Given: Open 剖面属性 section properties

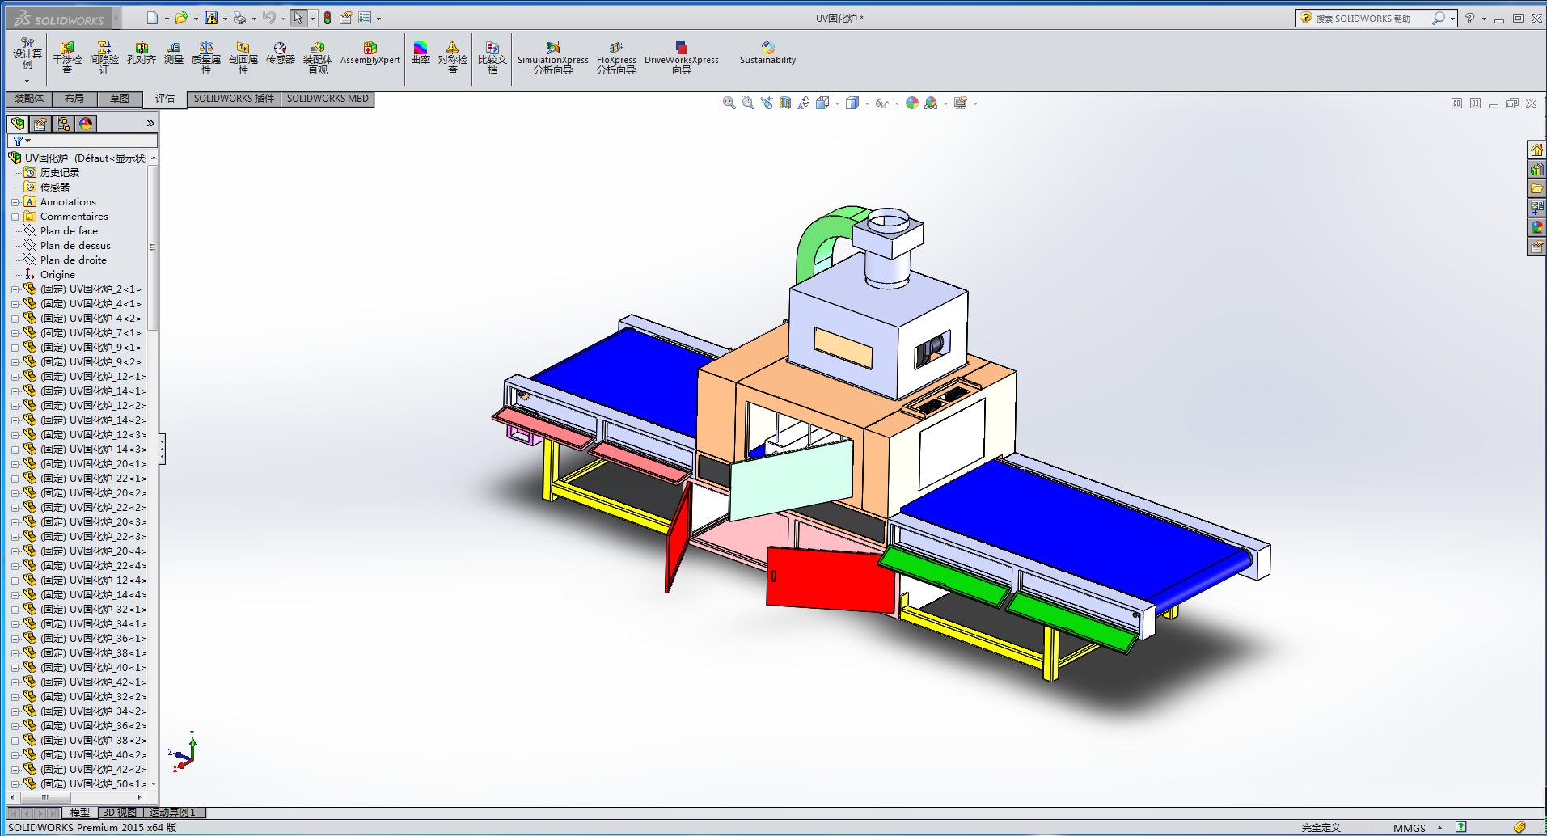Looking at the screenshot, I should tap(243, 58).
